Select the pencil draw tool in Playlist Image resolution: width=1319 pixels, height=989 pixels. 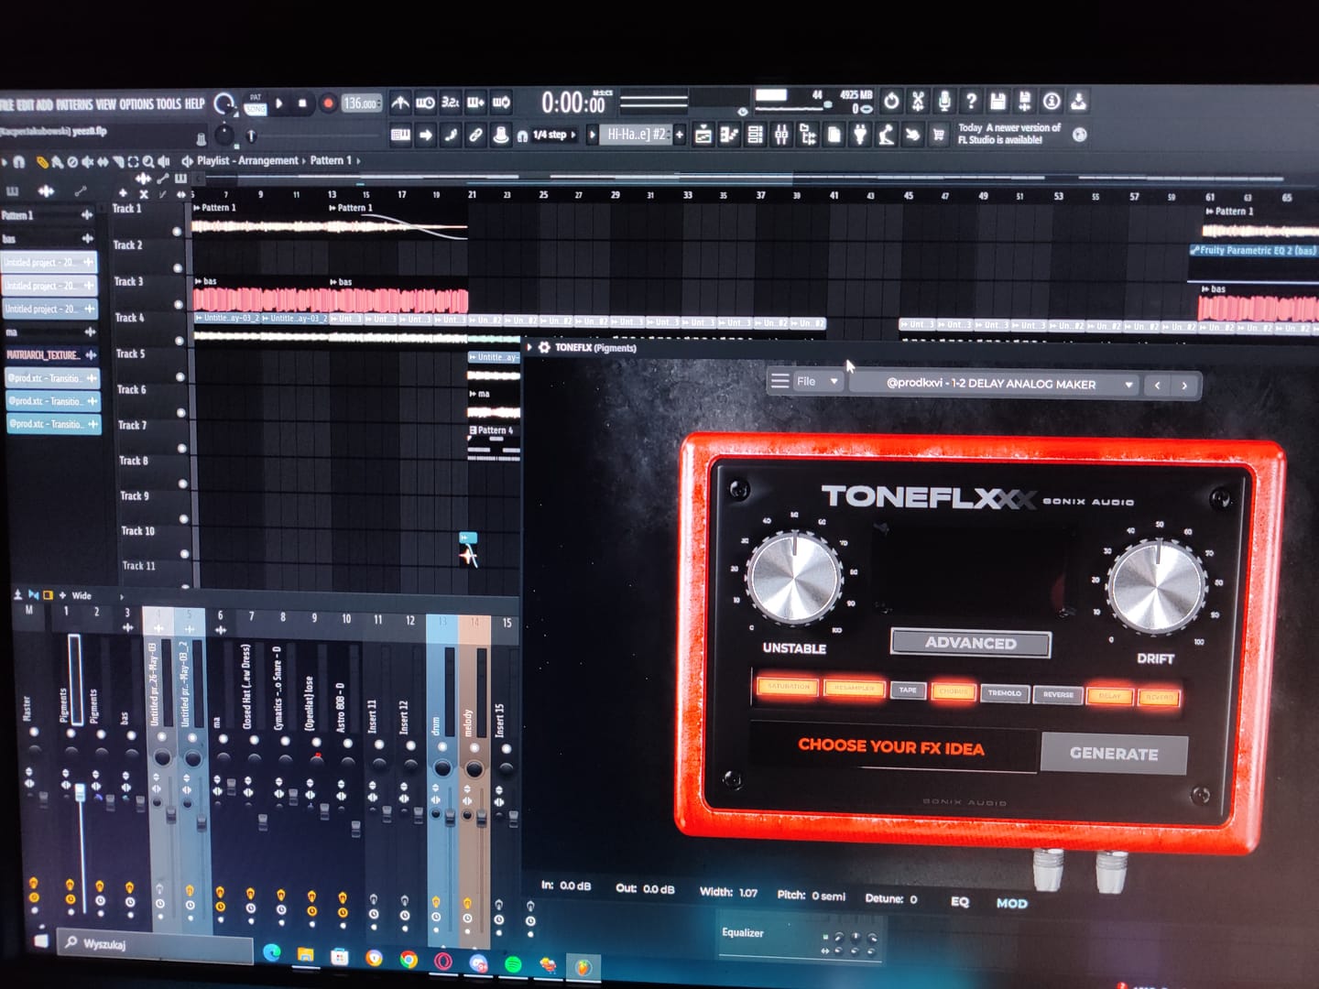[x=42, y=162]
